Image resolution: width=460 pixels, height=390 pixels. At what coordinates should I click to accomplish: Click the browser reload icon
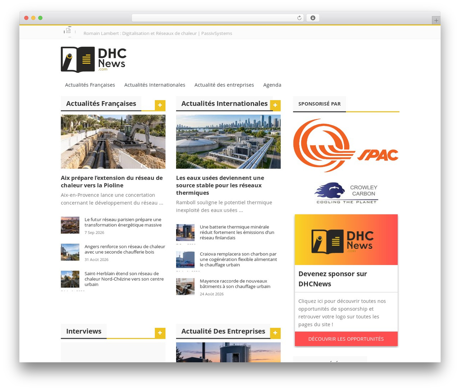299,18
